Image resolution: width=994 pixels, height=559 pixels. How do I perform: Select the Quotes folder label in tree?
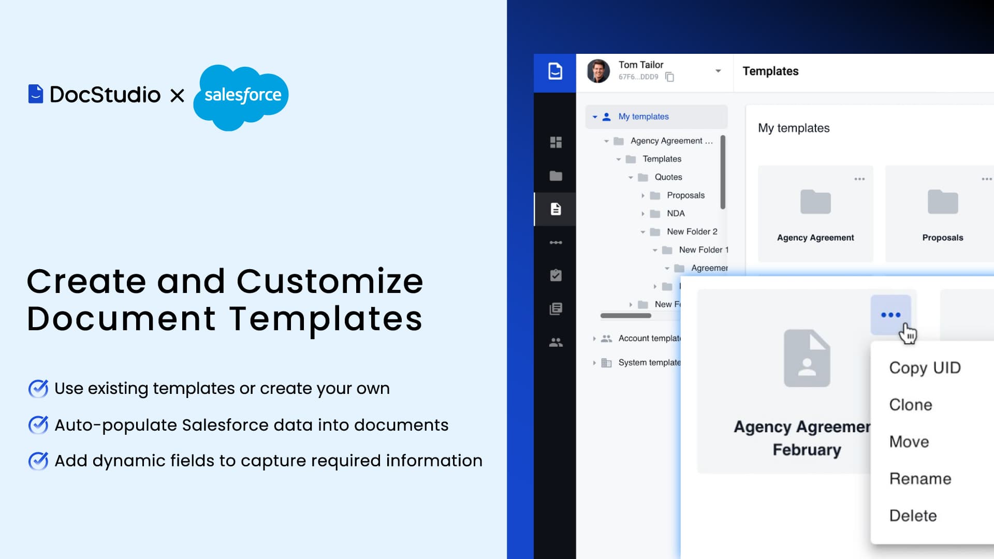coord(668,177)
